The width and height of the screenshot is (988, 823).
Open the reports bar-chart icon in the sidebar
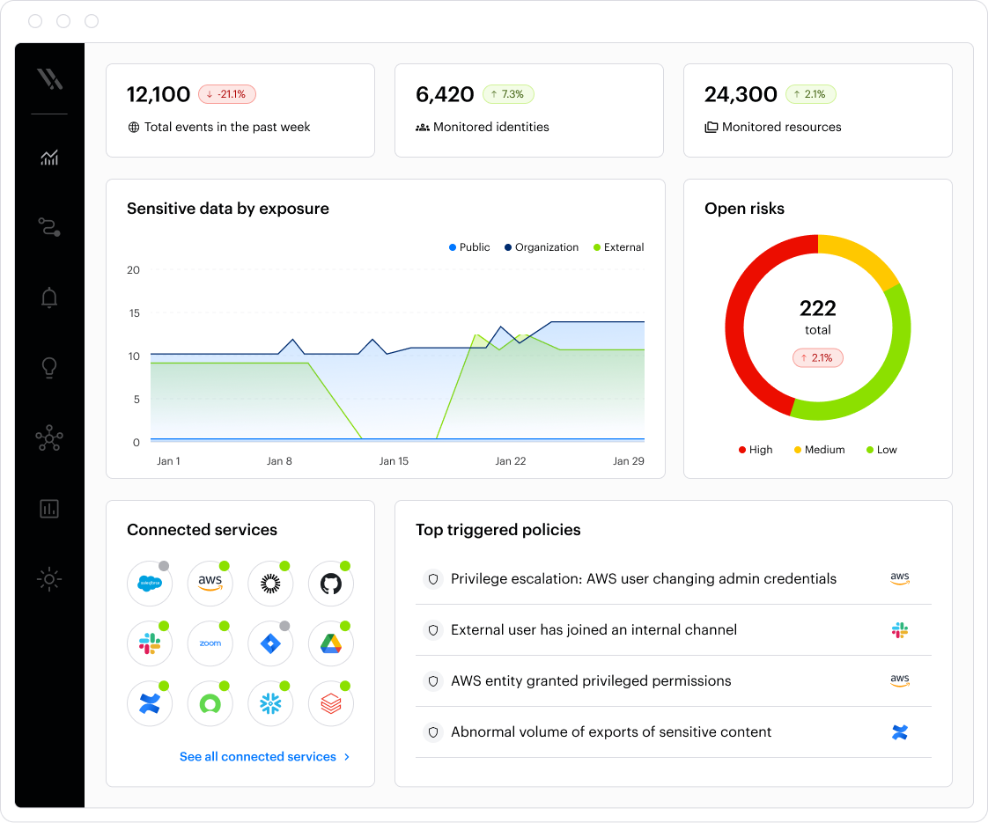coord(49,509)
